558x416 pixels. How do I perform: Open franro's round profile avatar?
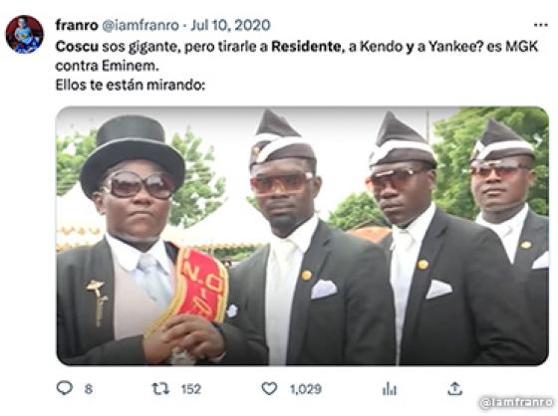click(x=24, y=35)
